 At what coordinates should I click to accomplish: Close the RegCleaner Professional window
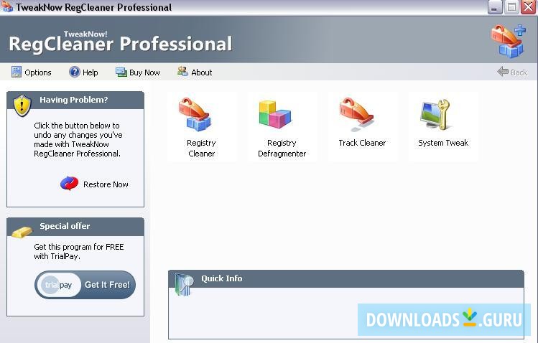pyautogui.click(x=529, y=7)
